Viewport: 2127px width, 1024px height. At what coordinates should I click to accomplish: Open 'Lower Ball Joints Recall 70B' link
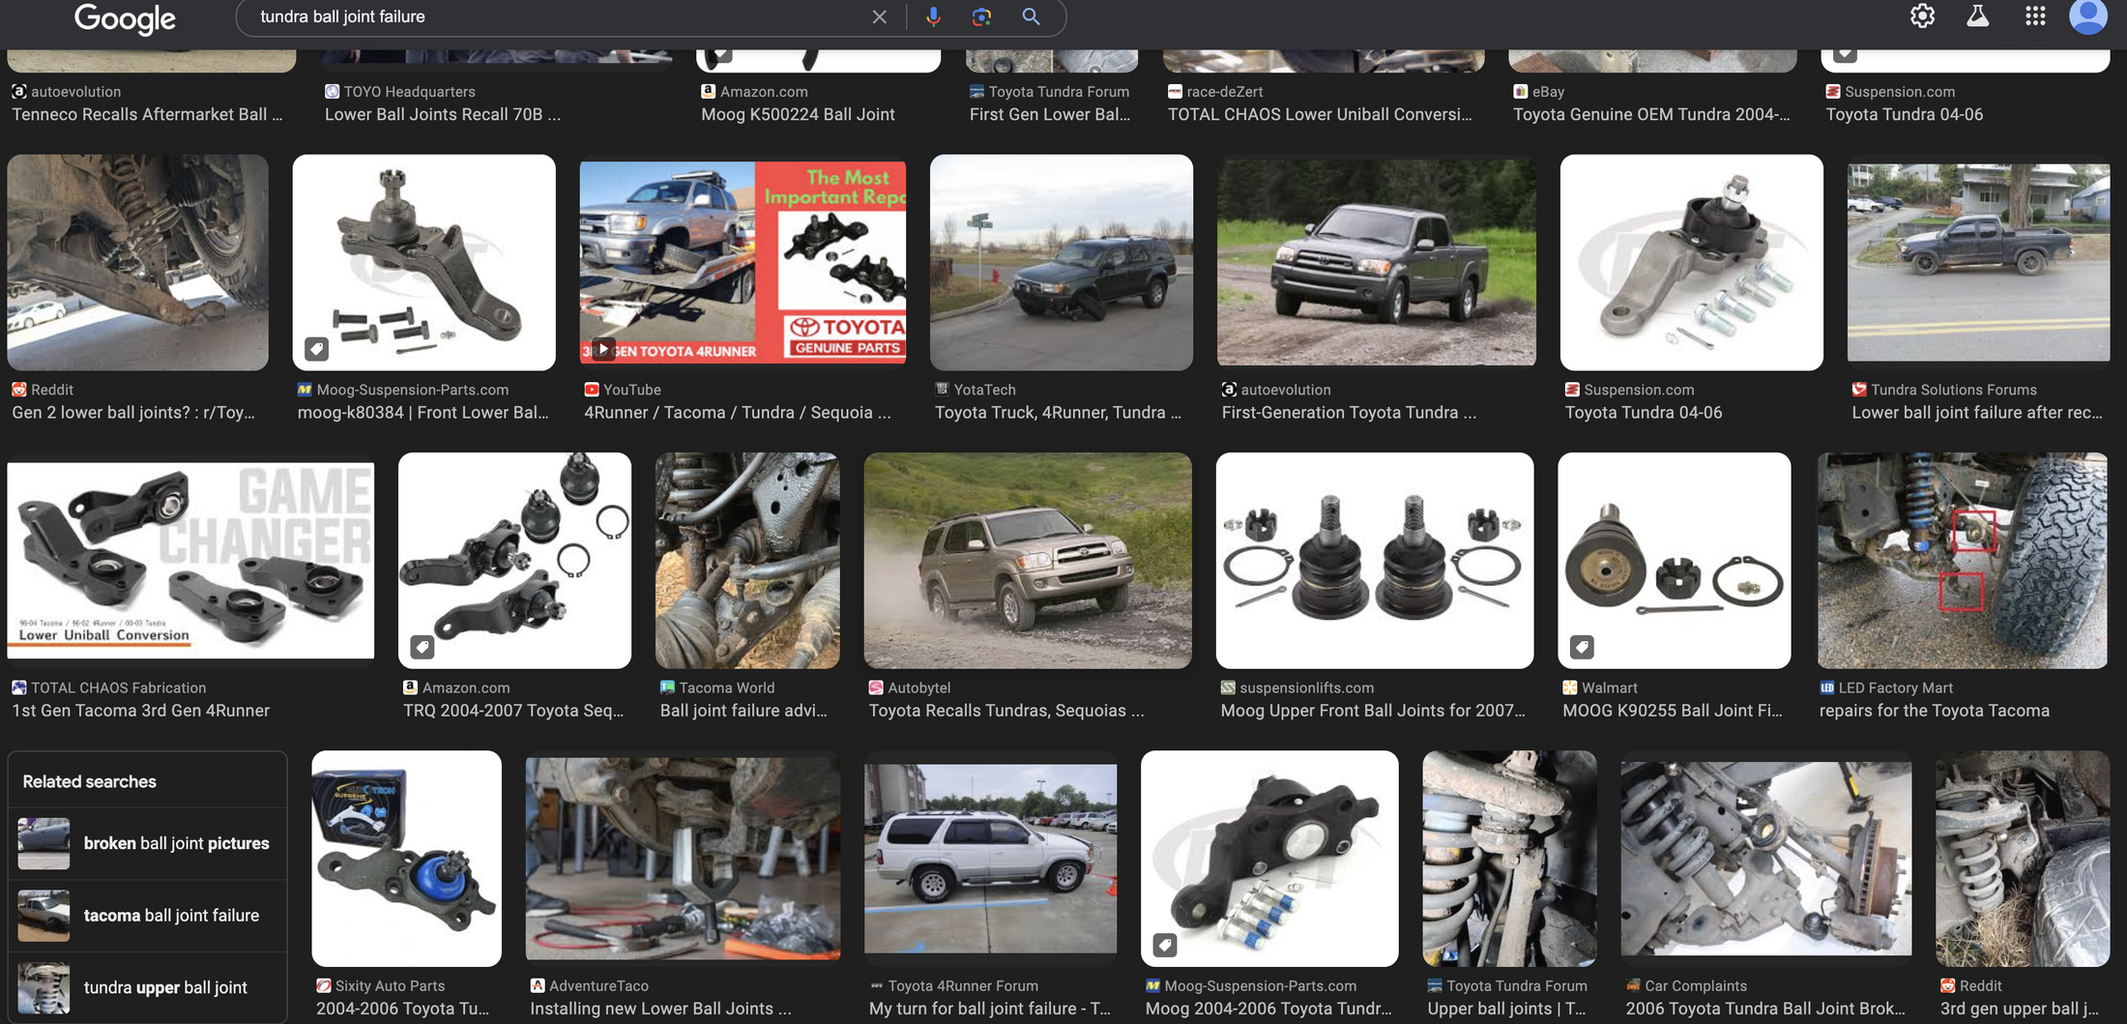443,114
